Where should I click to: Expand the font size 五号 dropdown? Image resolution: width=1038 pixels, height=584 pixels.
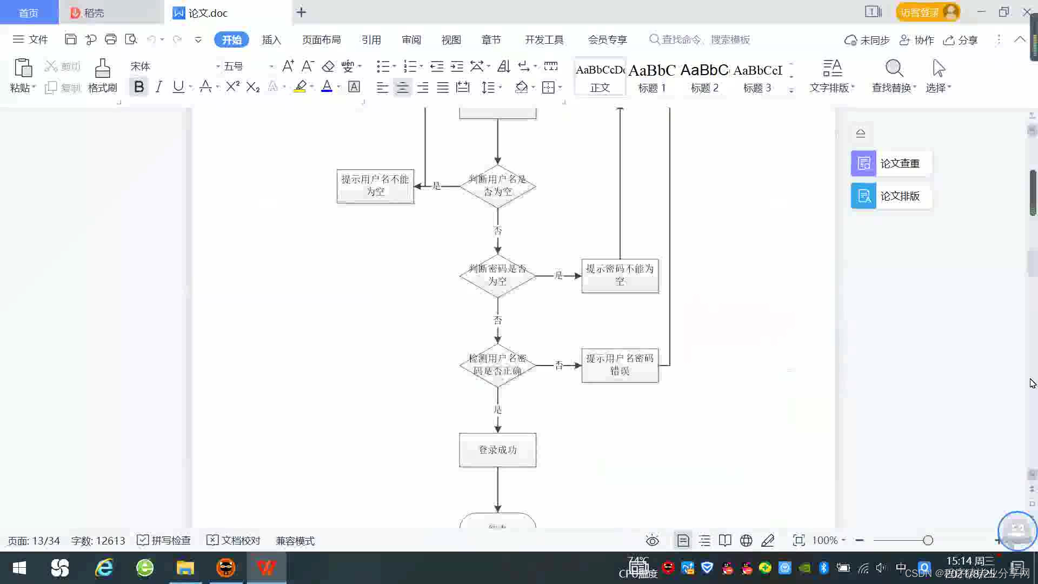(x=271, y=67)
